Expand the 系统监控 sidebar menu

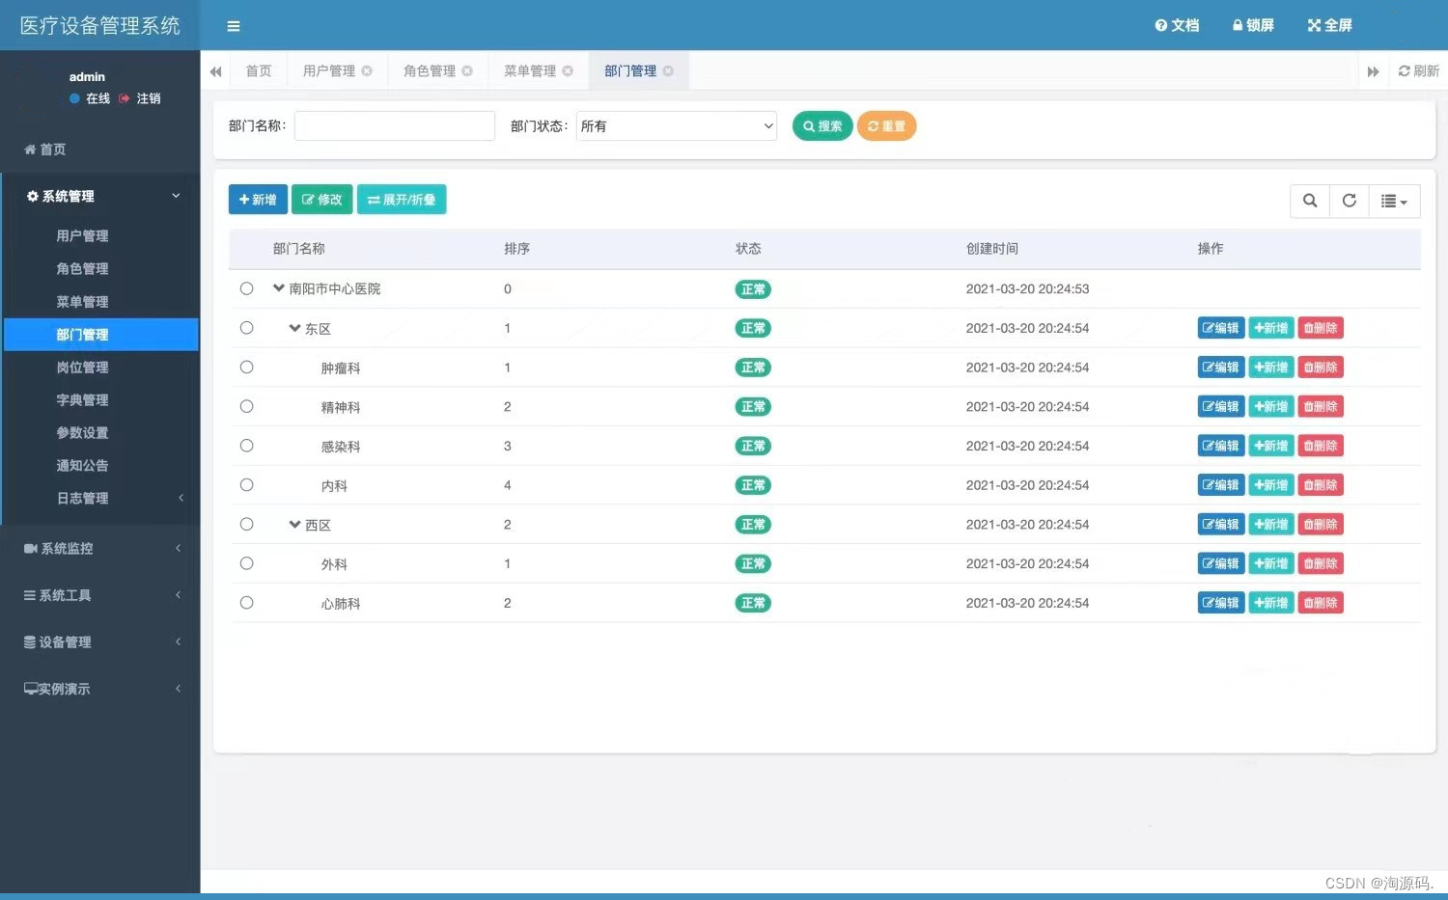(x=100, y=548)
